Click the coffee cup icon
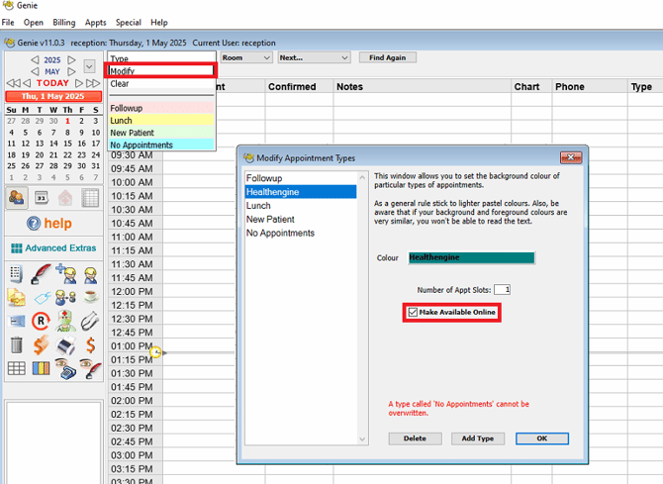This screenshot has height=484, width=663. (x=90, y=297)
